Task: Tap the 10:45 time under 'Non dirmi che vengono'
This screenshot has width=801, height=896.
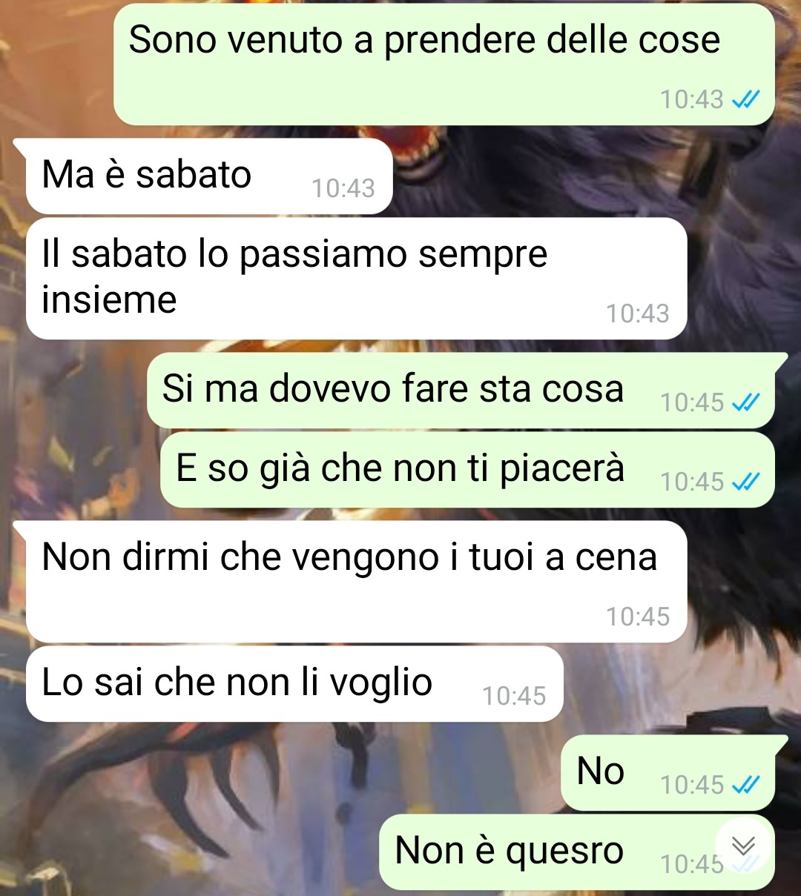Action: (x=638, y=617)
